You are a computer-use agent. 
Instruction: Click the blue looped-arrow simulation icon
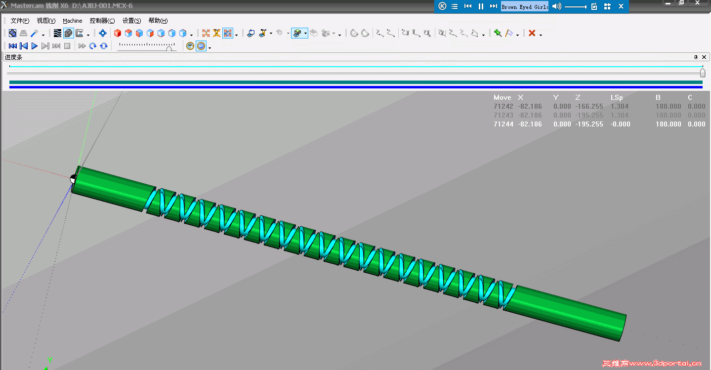tap(251, 33)
